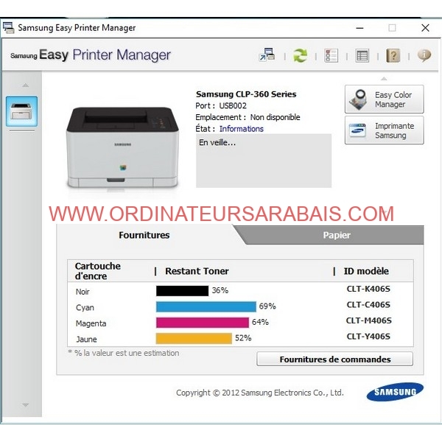Collapse the arrow above Easy Color Manager

pos(383,78)
